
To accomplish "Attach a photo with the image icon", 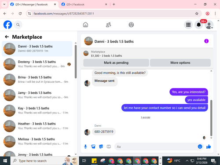I will (93, 147).
